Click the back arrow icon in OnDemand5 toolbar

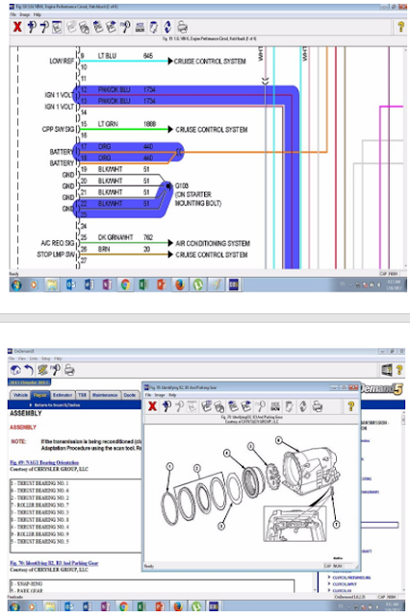point(28,370)
